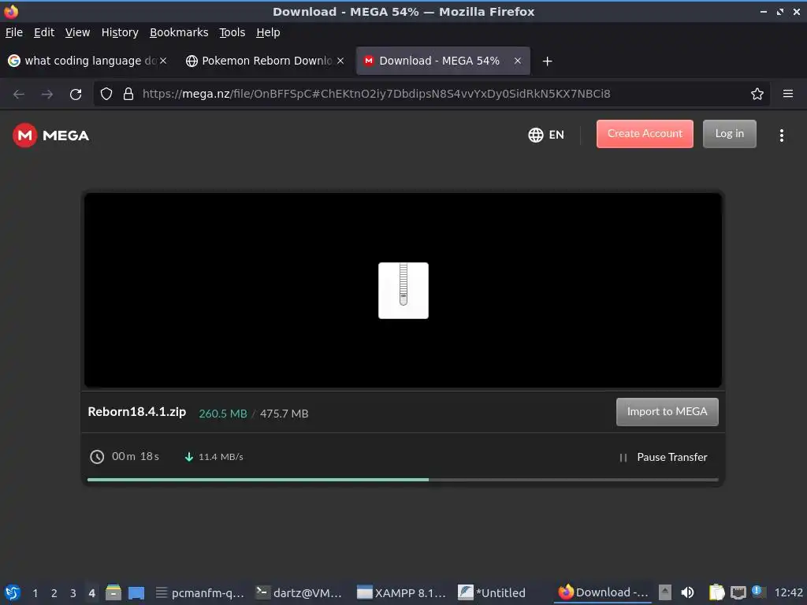807x605 pixels.
Task: Open the MEGA three-dot options menu
Action: pyautogui.click(x=781, y=135)
